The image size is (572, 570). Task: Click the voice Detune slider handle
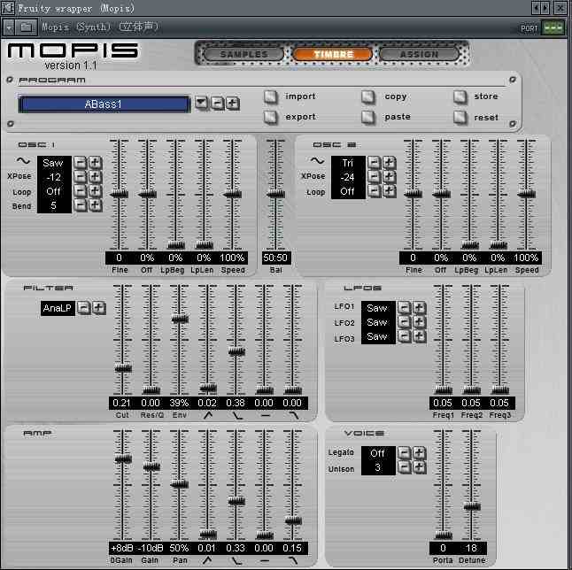point(472,506)
